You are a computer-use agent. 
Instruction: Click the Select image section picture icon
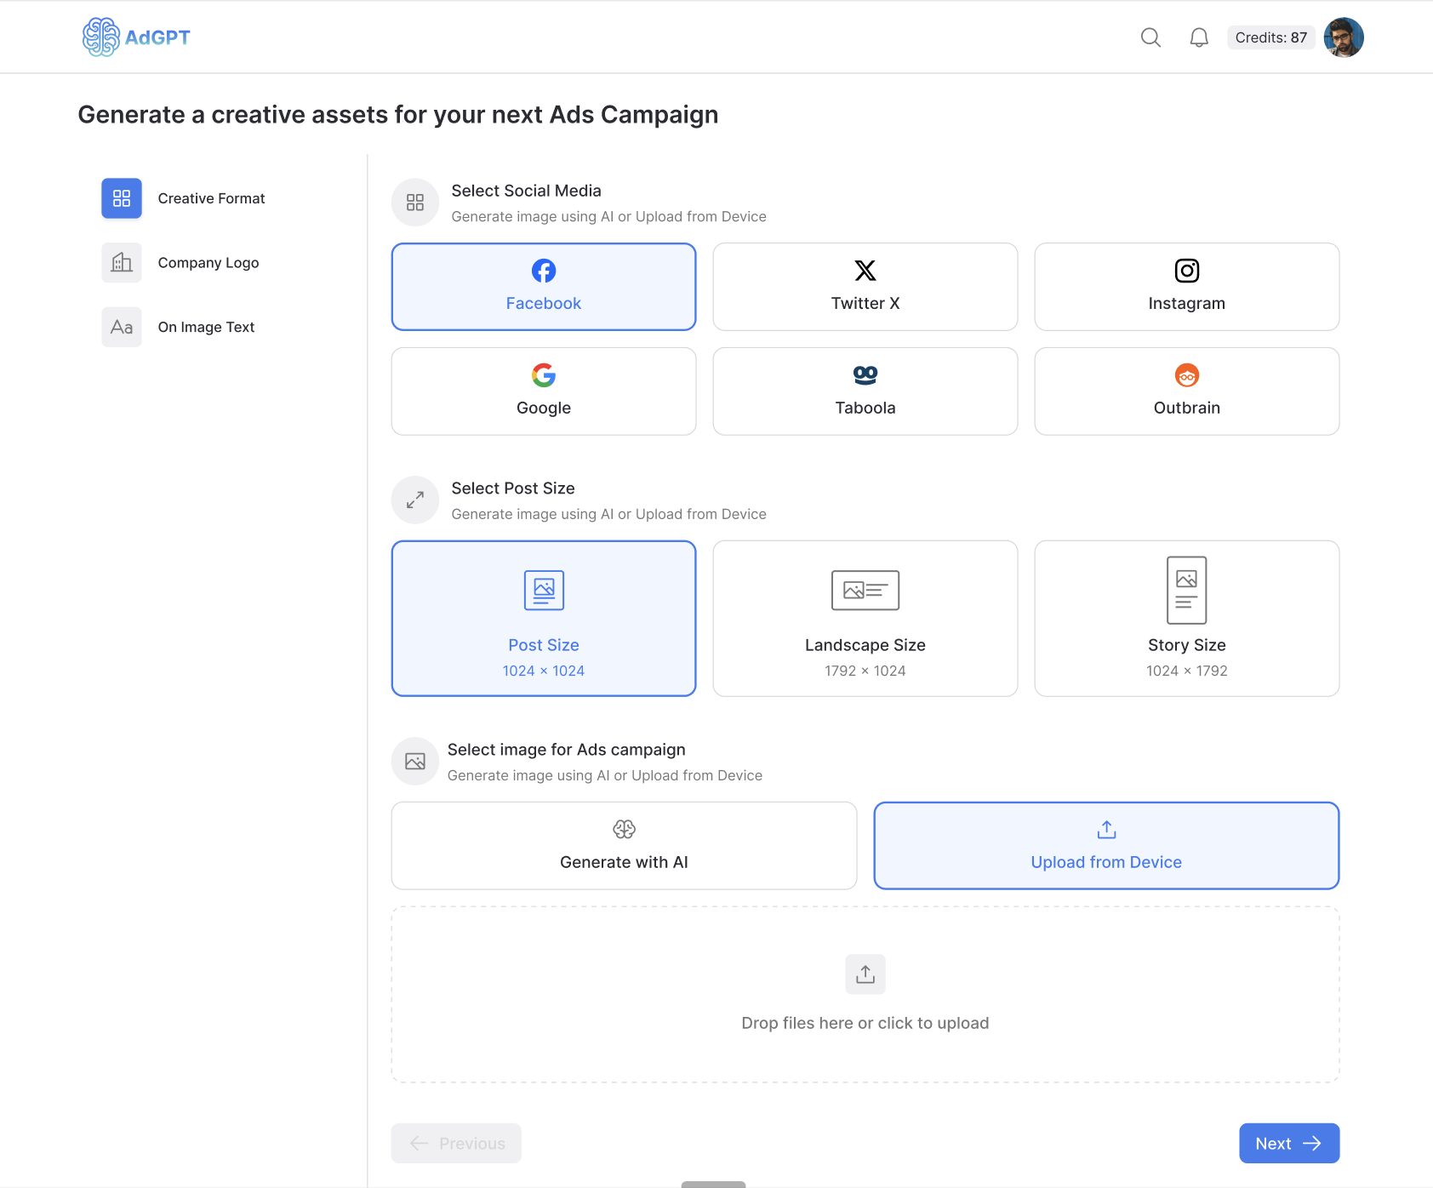click(x=415, y=762)
